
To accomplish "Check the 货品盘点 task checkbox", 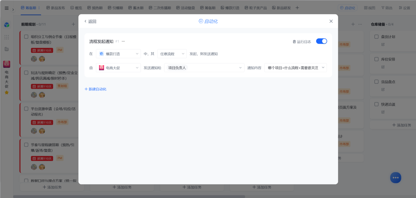I will coord(376,82).
